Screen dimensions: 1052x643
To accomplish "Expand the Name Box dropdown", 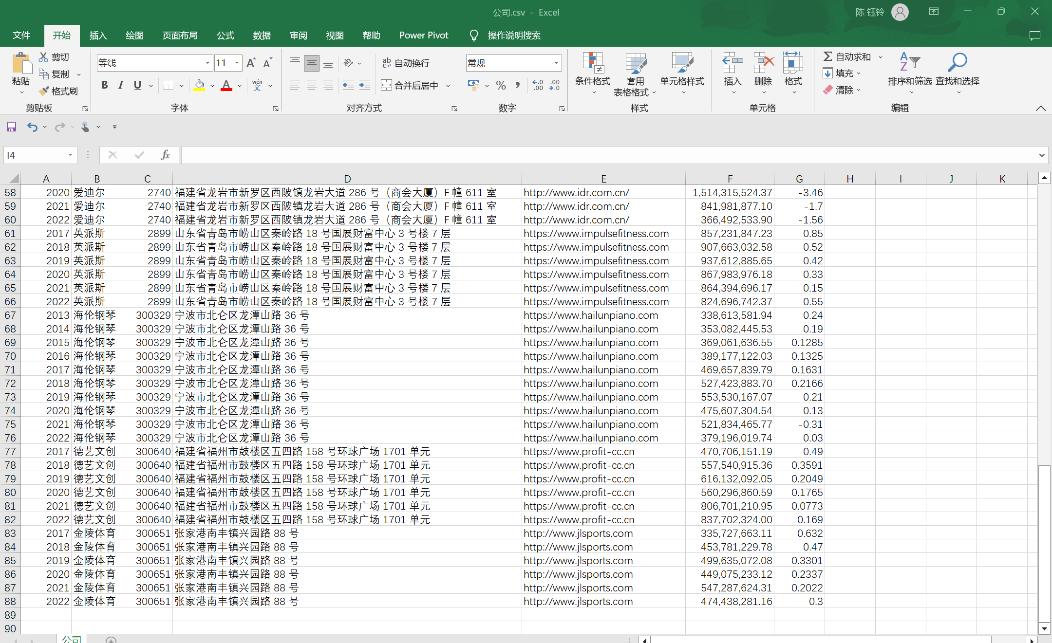I will pyautogui.click(x=70, y=155).
